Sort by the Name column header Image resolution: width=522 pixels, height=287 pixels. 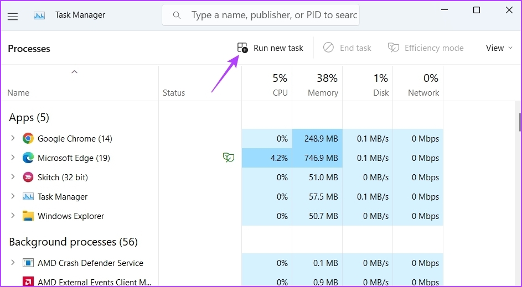(x=18, y=93)
